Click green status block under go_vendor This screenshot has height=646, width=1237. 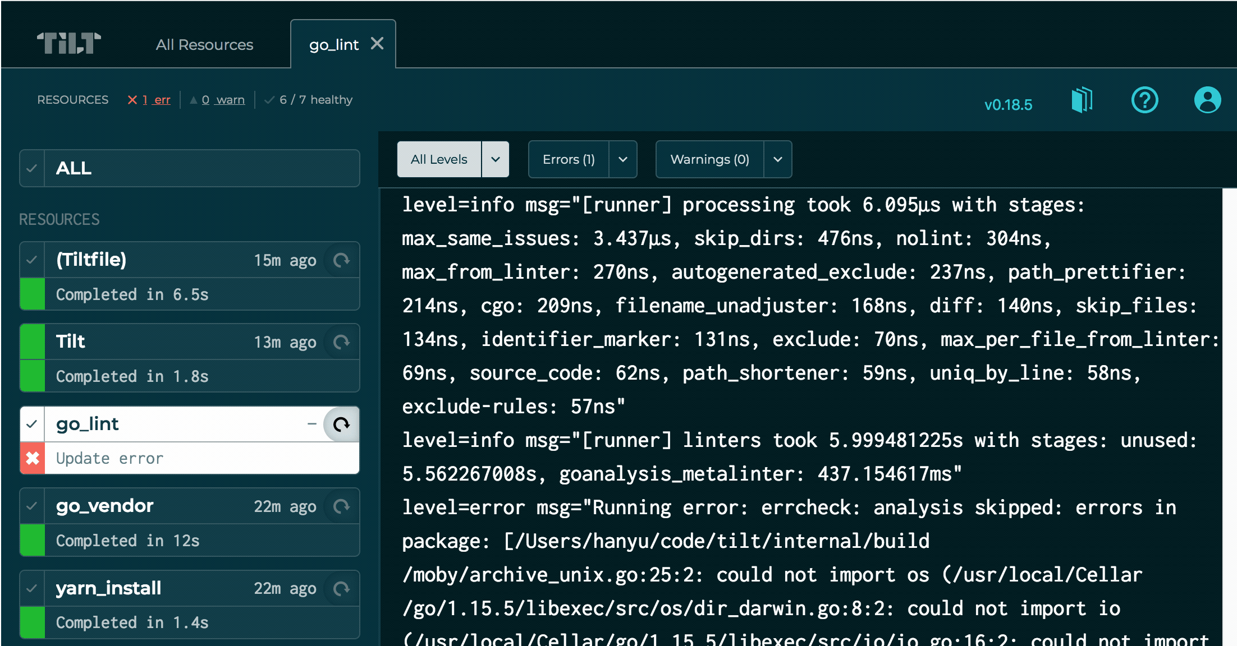click(x=33, y=541)
